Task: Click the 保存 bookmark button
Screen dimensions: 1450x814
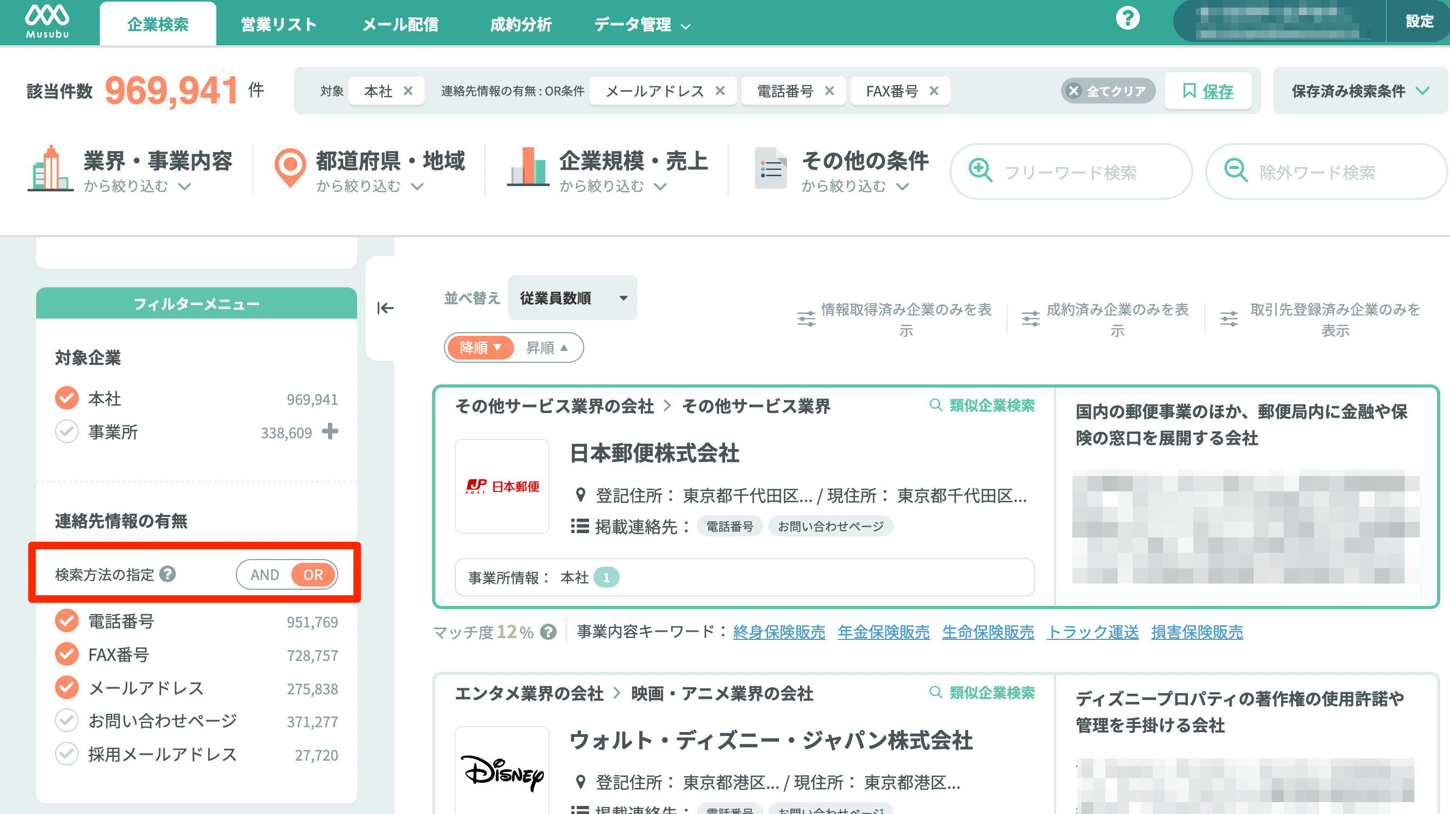Action: click(1208, 91)
